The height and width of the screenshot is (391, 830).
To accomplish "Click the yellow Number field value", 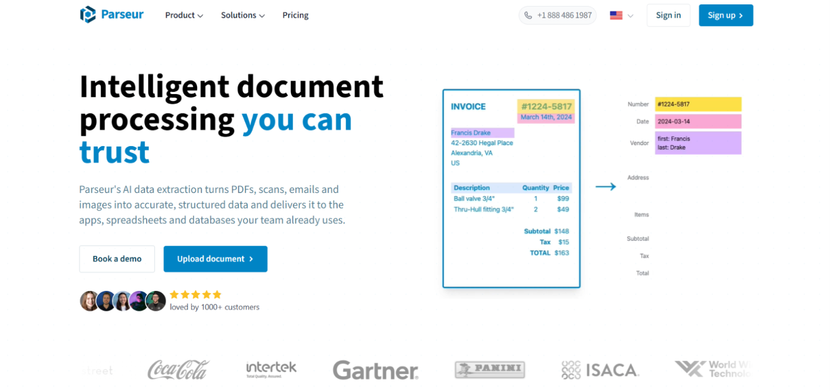I will click(698, 104).
